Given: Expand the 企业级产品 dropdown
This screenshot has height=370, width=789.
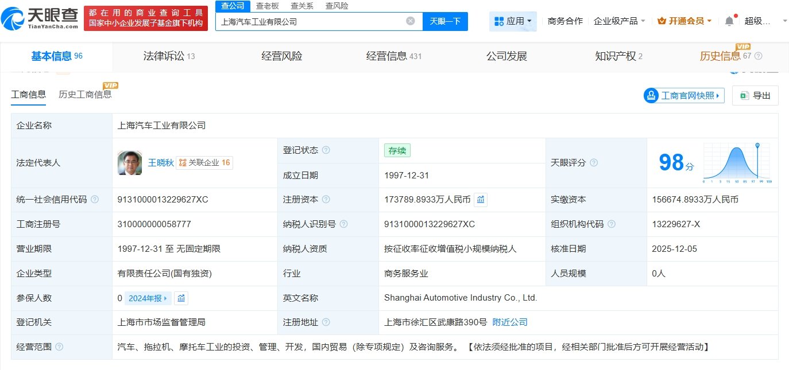Looking at the screenshot, I should 619,21.
